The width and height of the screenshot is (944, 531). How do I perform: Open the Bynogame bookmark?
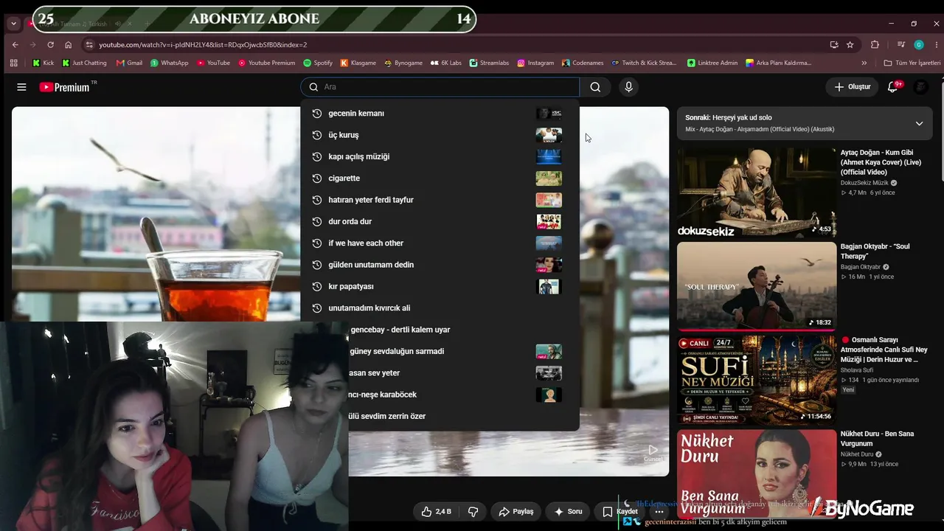click(403, 63)
